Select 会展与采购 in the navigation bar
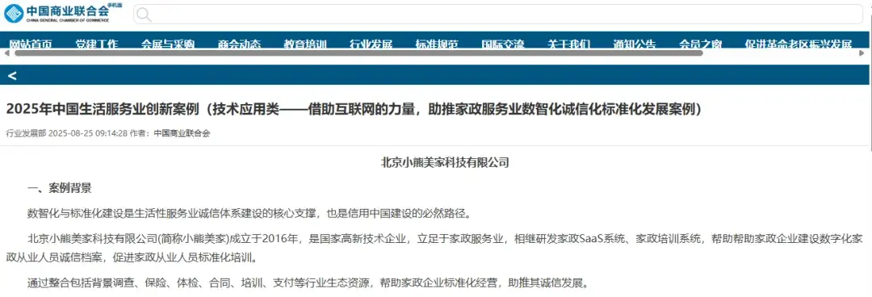This screenshot has height=297, width=872. tap(168, 44)
